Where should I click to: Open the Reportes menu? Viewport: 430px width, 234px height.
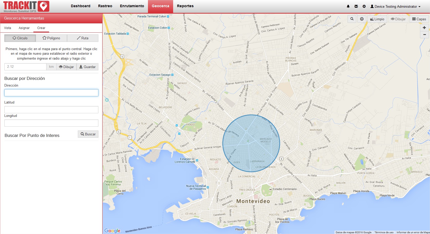tap(185, 6)
